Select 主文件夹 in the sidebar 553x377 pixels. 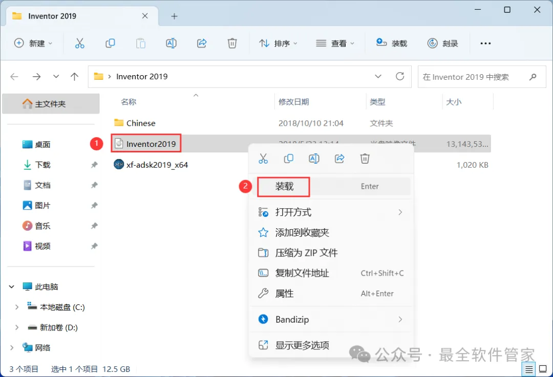pyautogui.click(x=51, y=104)
